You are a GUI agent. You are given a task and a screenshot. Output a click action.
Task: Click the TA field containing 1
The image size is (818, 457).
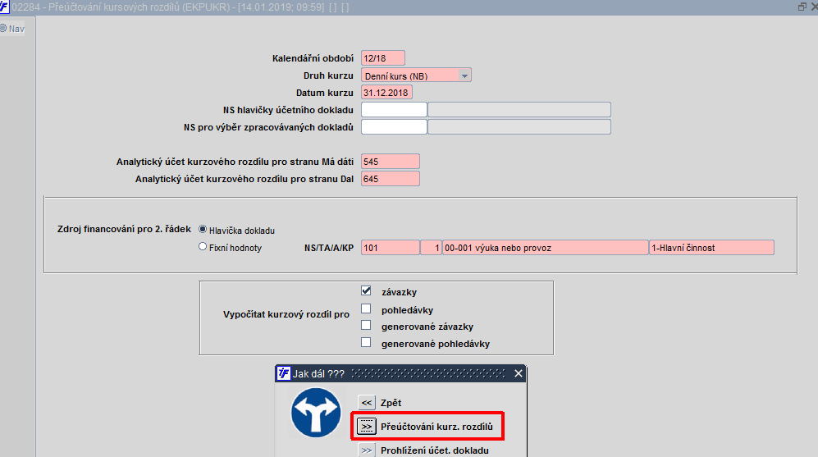[432, 247]
